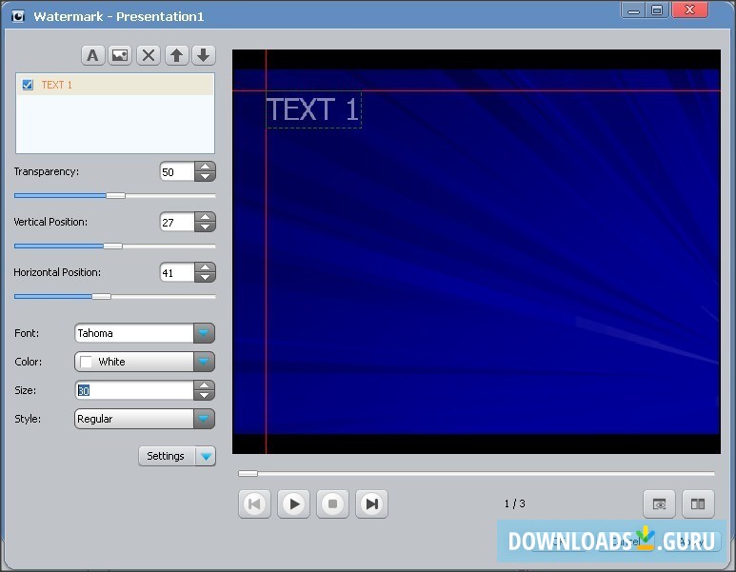Delete the selected watermark with the X button
Screen dimensions: 736x572
(x=149, y=55)
